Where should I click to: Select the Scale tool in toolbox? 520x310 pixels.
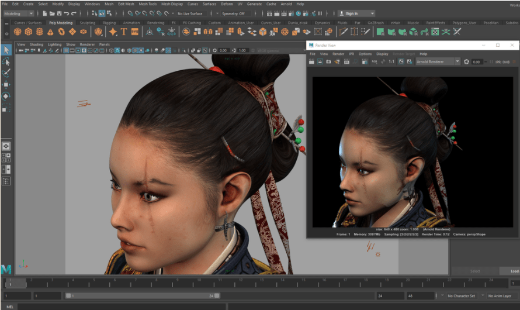tap(6, 108)
